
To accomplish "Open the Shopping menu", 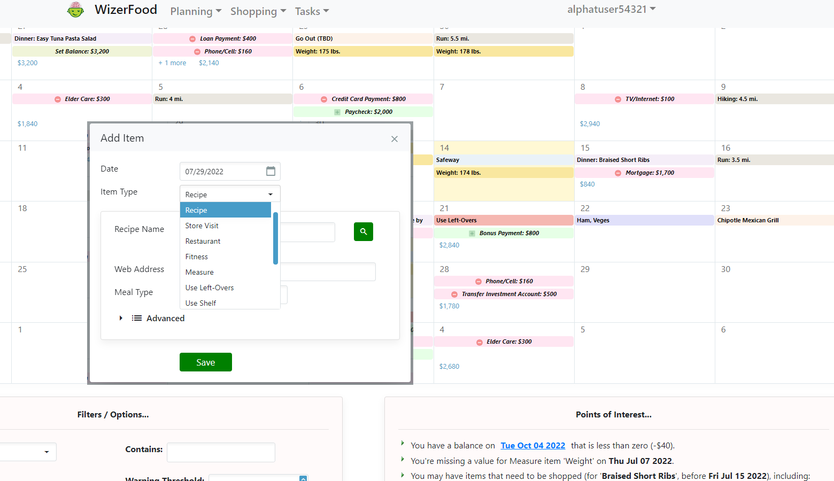I will pos(258,11).
